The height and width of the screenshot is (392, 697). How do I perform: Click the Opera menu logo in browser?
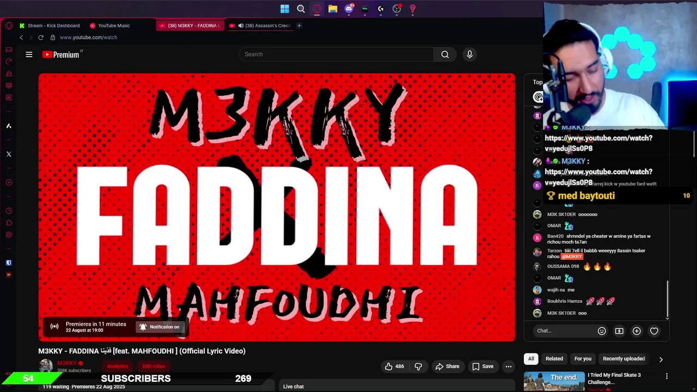[x=9, y=26]
